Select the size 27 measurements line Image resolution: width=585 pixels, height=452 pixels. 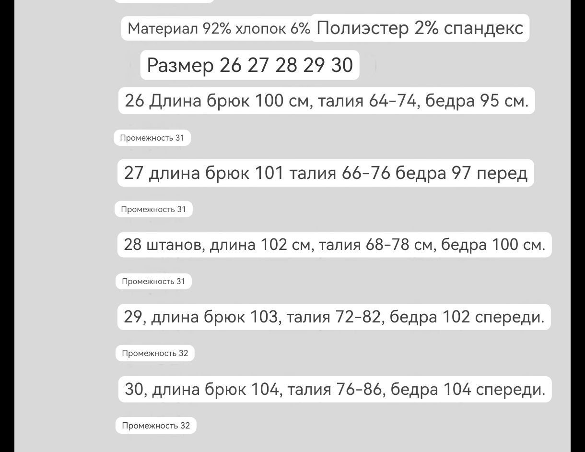(326, 173)
